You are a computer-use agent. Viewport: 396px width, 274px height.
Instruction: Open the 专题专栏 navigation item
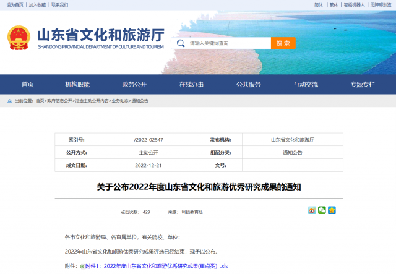pos(363,85)
